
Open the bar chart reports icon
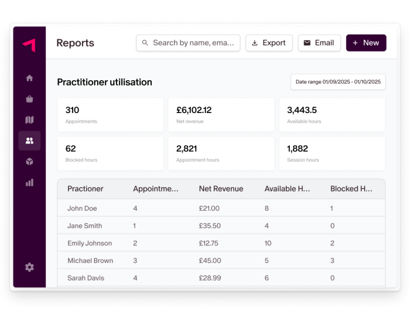[x=29, y=183]
